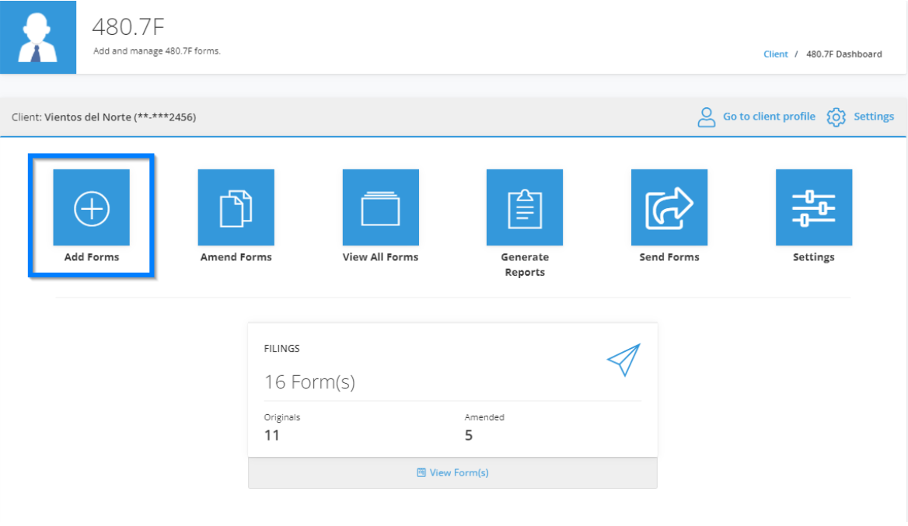Click the paper plane icon in Filings

(x=623, y=360)
